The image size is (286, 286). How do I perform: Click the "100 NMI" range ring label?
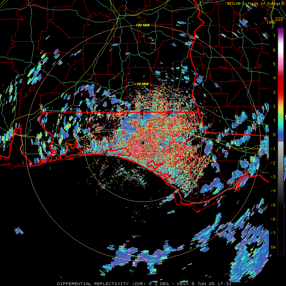click(x=143, y=25)
